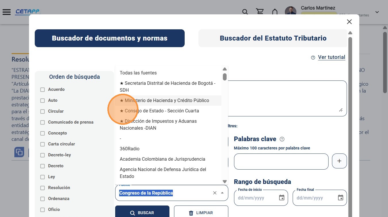The image size is (388, 217).
Task: Enable the Decreto-ley checkbox
Action: coord(43,155)
